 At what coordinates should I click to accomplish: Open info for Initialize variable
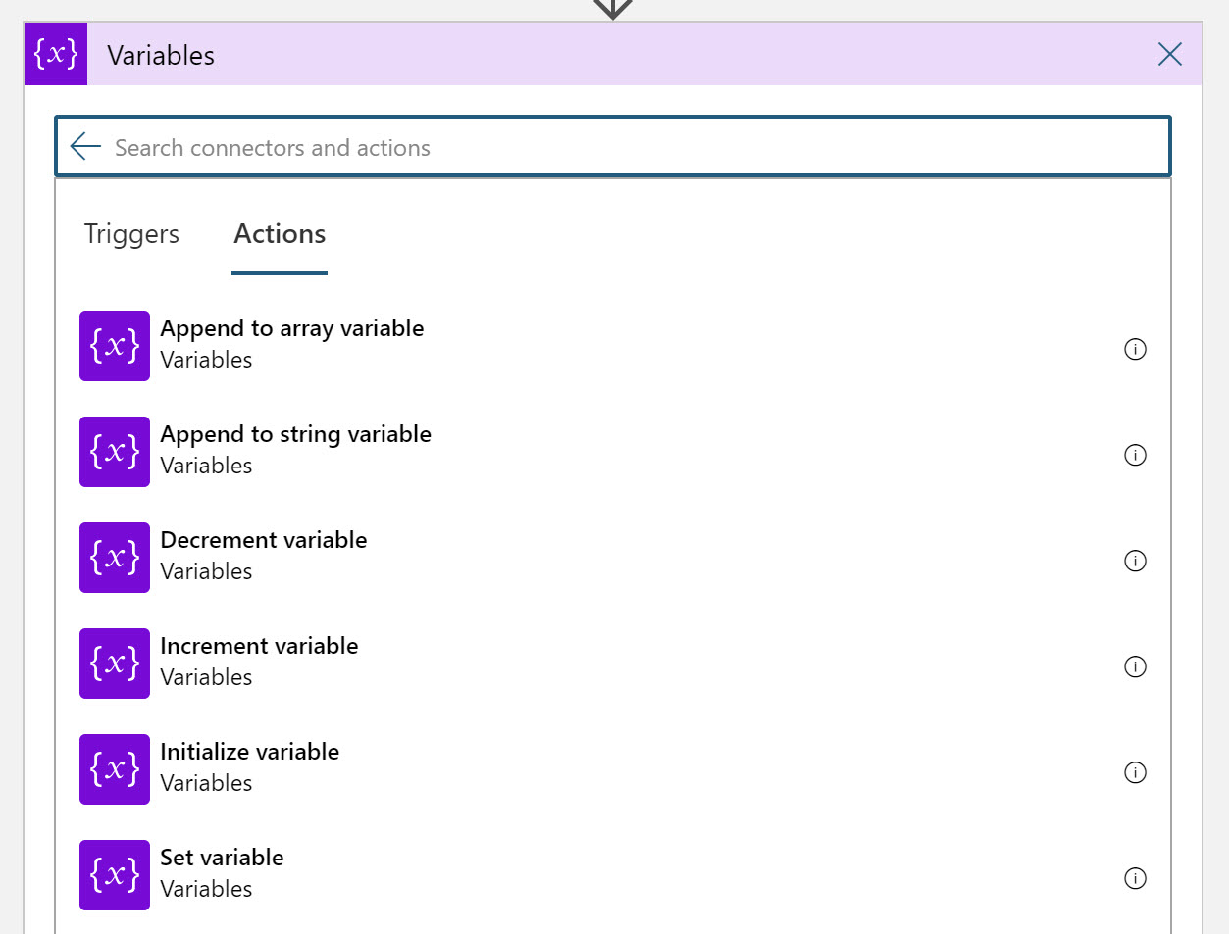click(1135, 772)
